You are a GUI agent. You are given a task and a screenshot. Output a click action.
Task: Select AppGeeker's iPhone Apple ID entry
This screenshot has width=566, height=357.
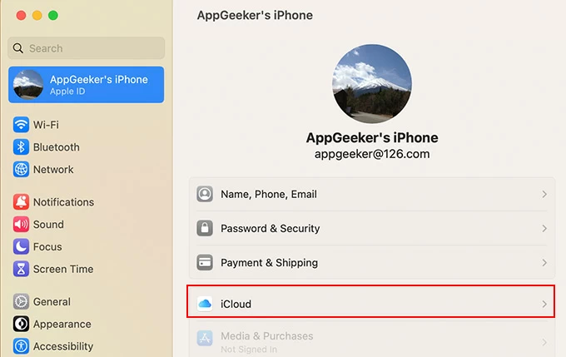click(87, 85)
